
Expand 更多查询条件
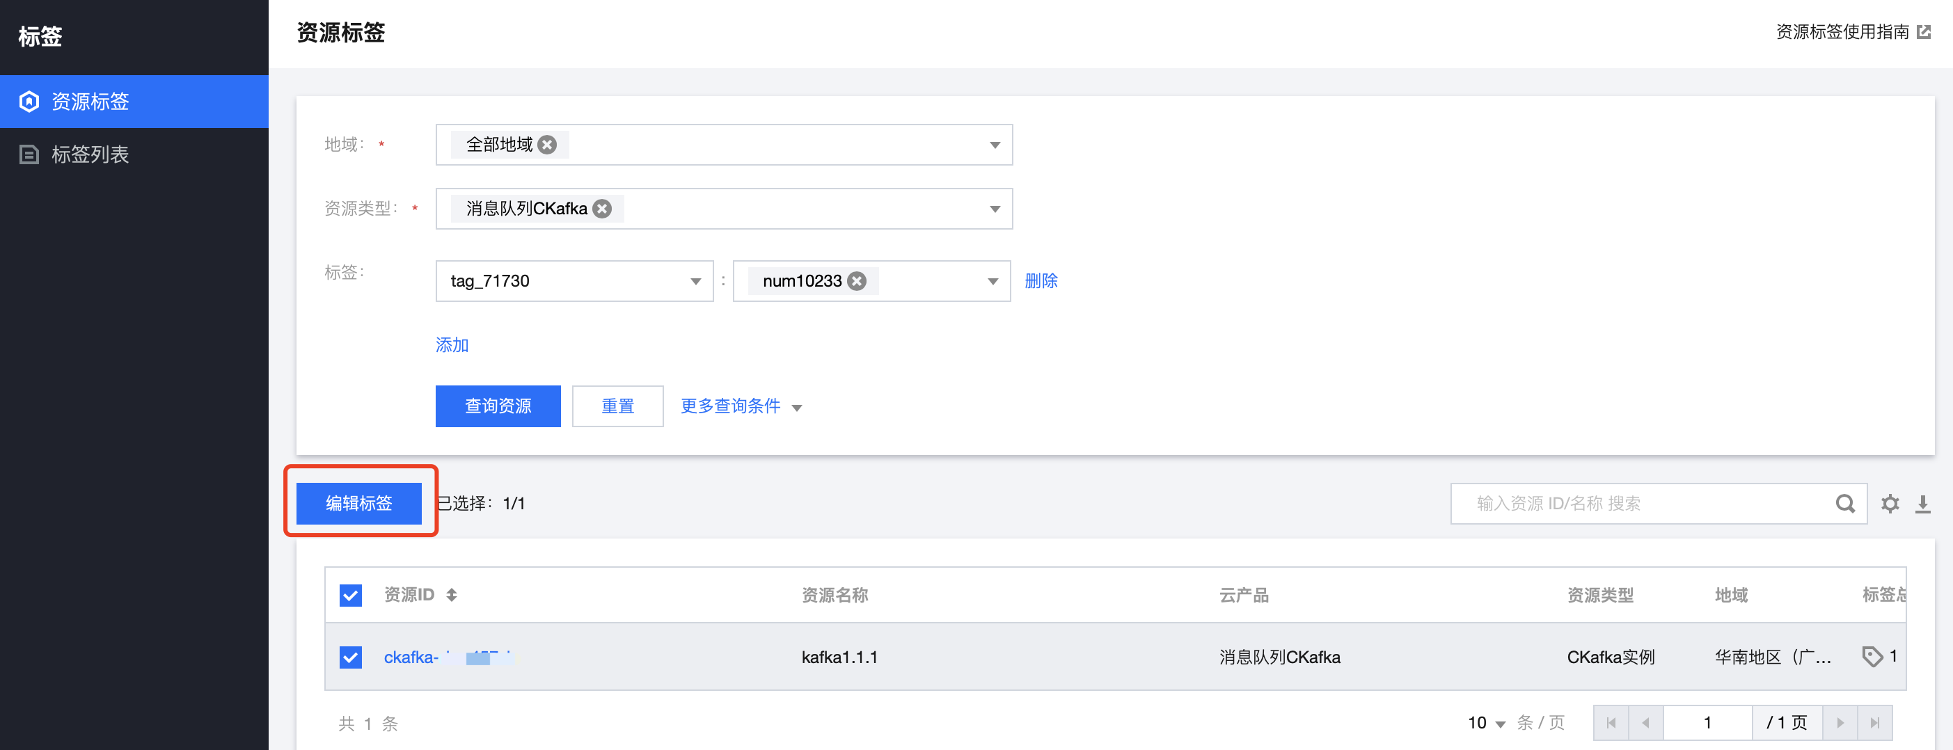(741, 406)
